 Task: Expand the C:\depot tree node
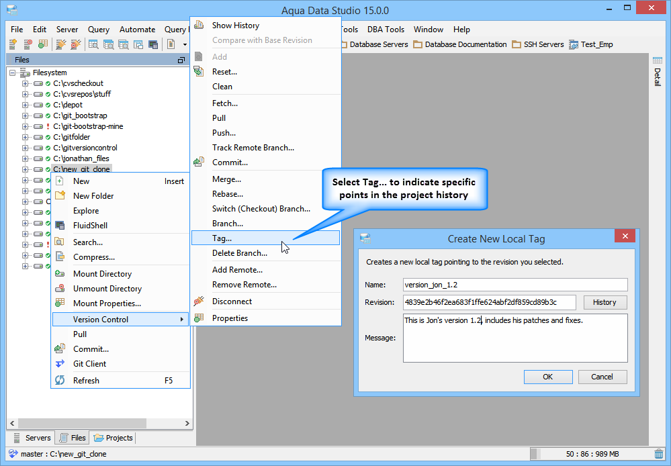coord(26,105)
